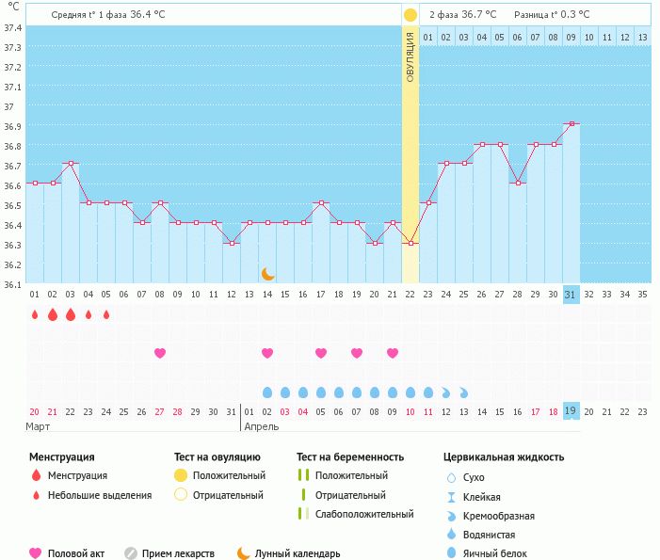Select the Сухо cervical fluid legend icon
This screenshot has height=560, width=660.
tap(452, 477)
